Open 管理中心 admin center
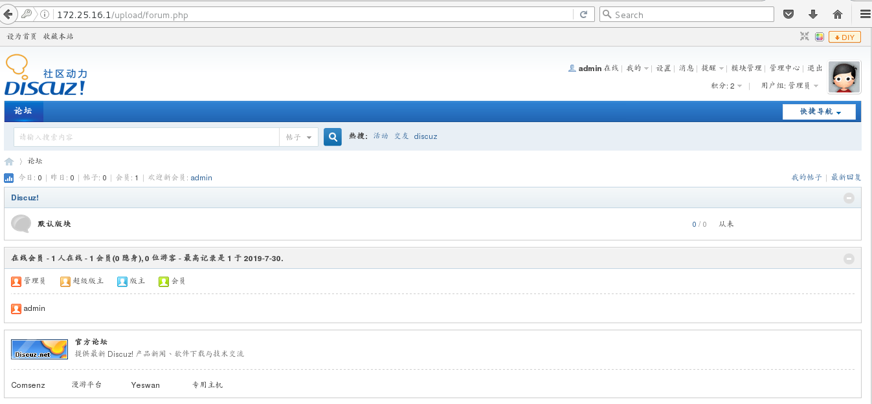Screen dimensions: 872x404 tap(785, 68)
